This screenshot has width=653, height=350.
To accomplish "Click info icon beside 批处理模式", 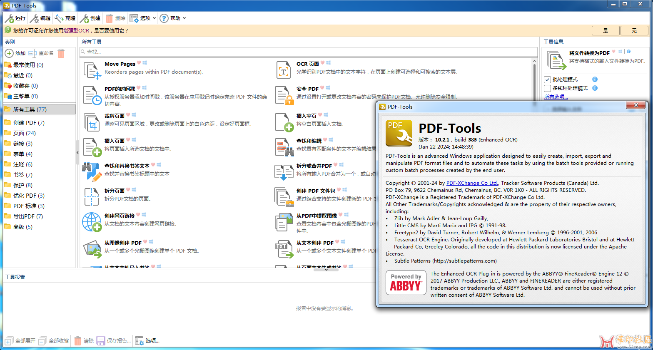I will 595,79.
